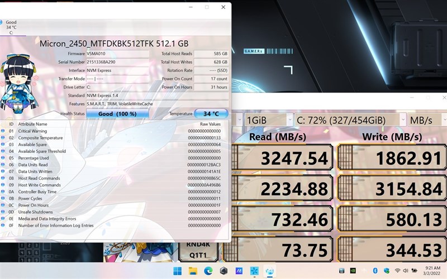Open Wi-Fi network tray icon
The image size is (447, 279).
pyautogui.click(x=397, y=271)
